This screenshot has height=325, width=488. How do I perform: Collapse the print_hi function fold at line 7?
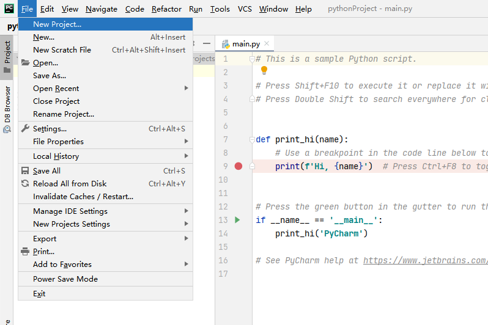pos(252,140)
